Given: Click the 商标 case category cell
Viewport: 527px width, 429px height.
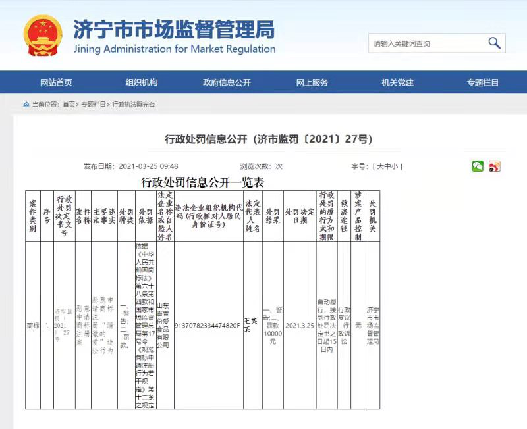Looking at the screenshot, I should click(32, 325).
